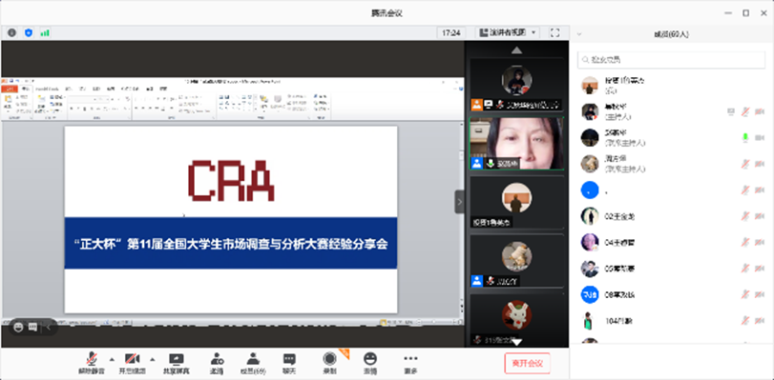Select the member row labeled 05
Viewport: 774px width, 380px height.
click(671, 269)
